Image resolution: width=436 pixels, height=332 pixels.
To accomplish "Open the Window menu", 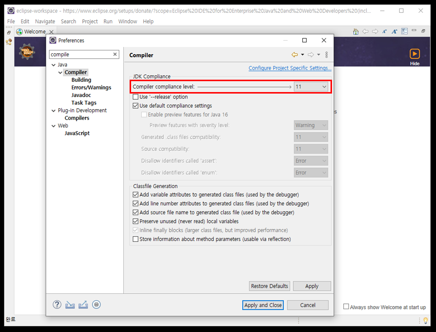I will (x=128, y=21).
